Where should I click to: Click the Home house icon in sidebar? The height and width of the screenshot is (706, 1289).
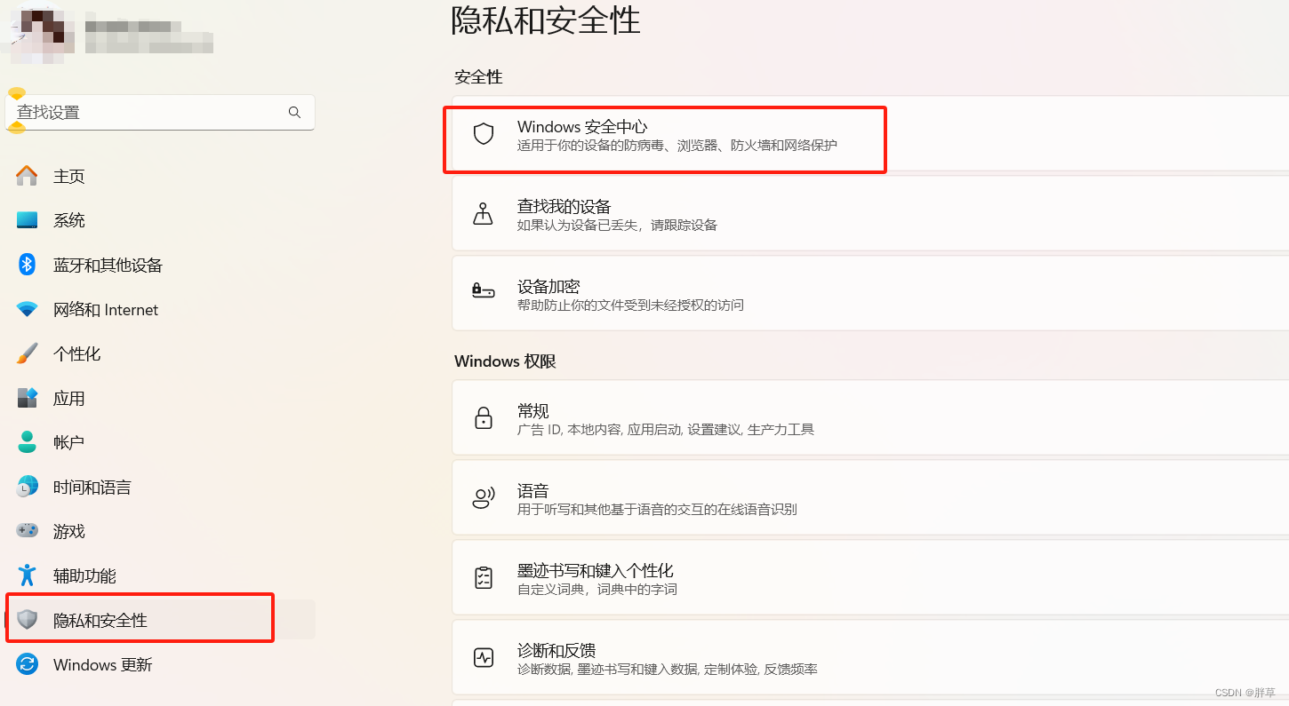pos(27,176)
